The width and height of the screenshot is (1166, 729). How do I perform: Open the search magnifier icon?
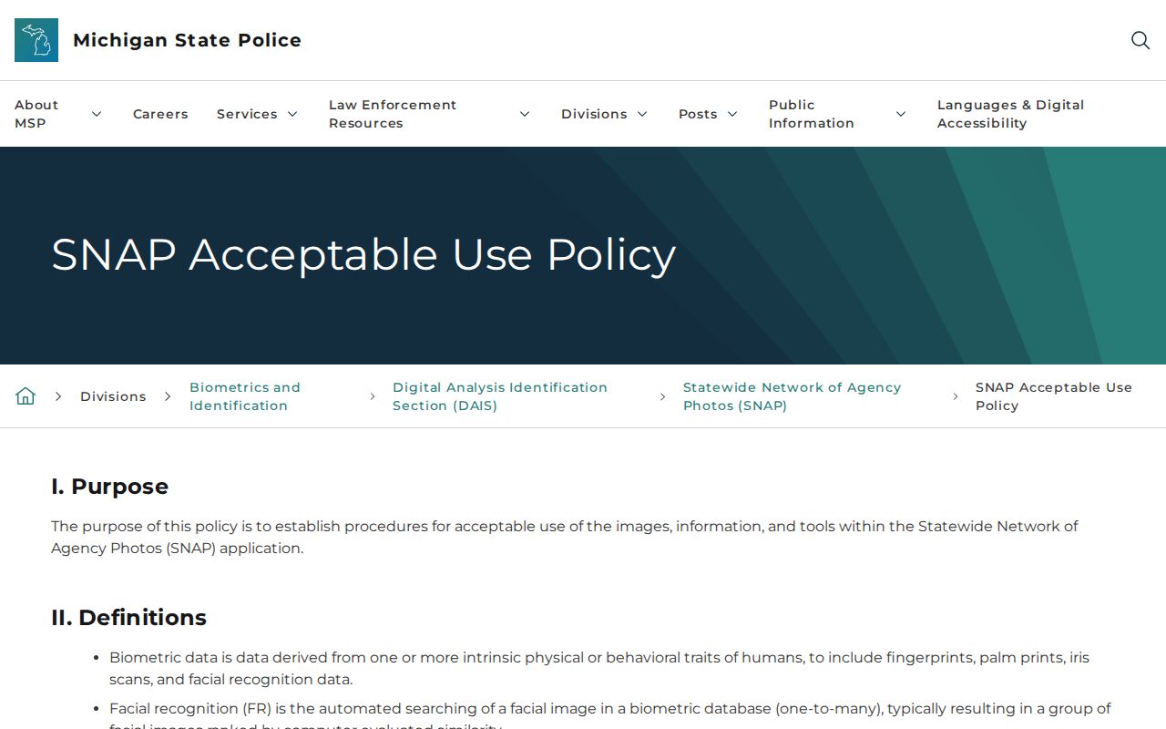pos(1140,40)
